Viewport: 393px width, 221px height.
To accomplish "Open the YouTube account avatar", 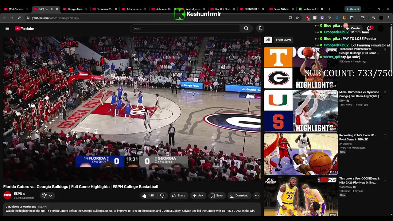I will [x=380, y=28].
